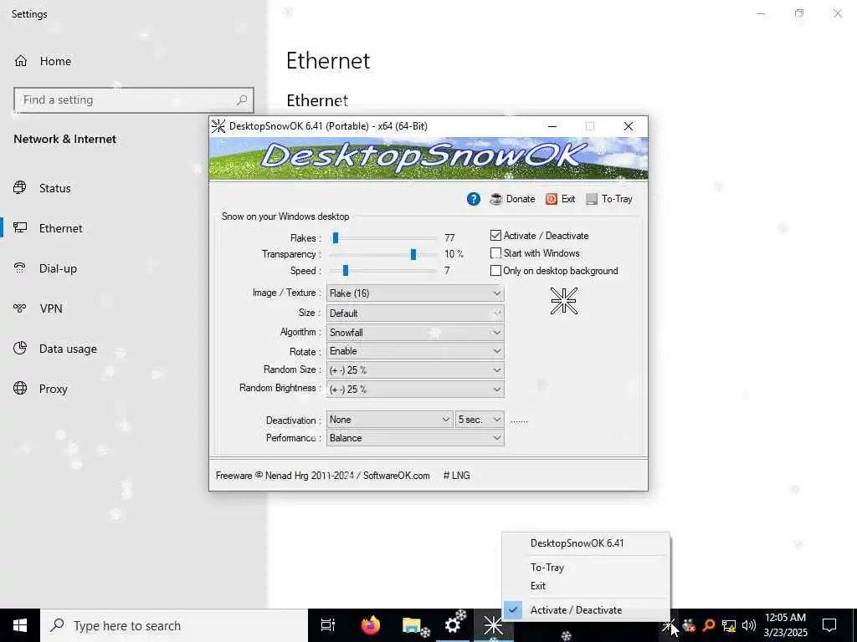Viewport: 857px width, 642px height.
Task: Switch to Settings gear taskbar button
Action: tap(454, 625)
